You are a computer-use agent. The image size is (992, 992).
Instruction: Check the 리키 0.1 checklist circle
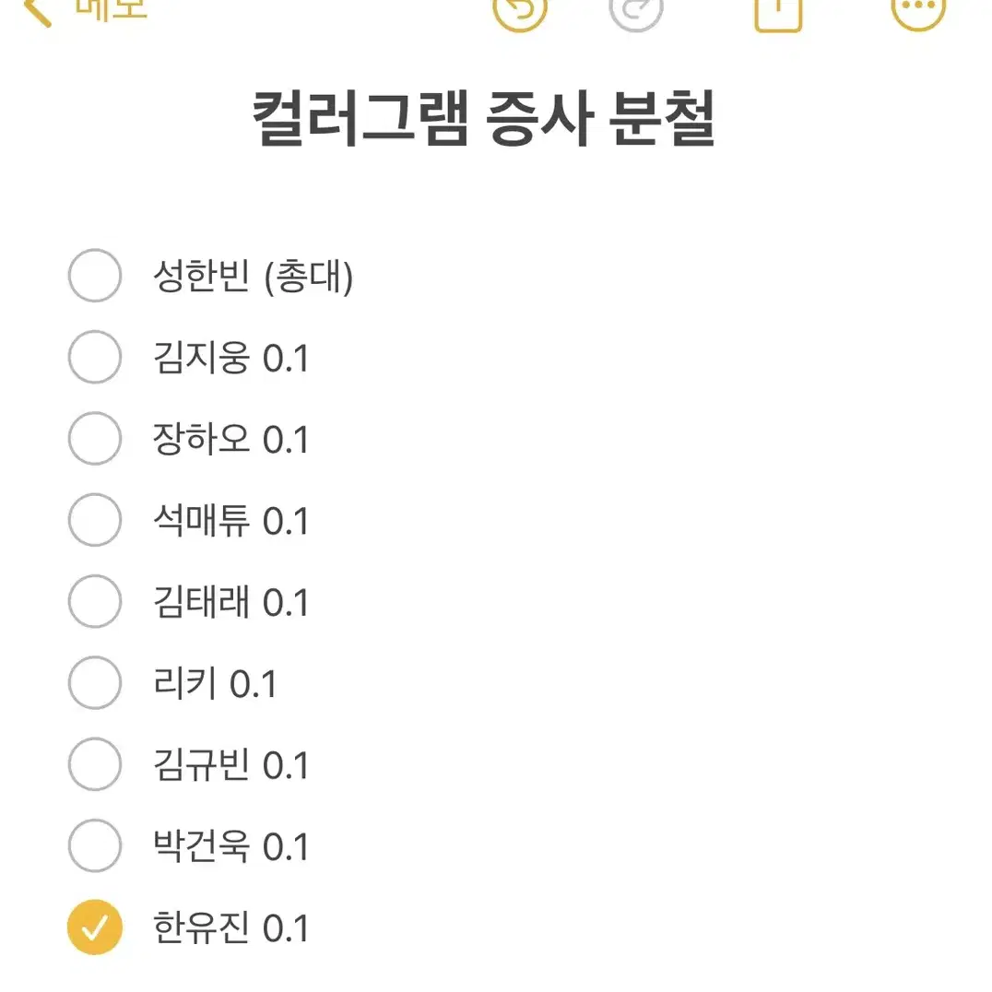[95, 682]
